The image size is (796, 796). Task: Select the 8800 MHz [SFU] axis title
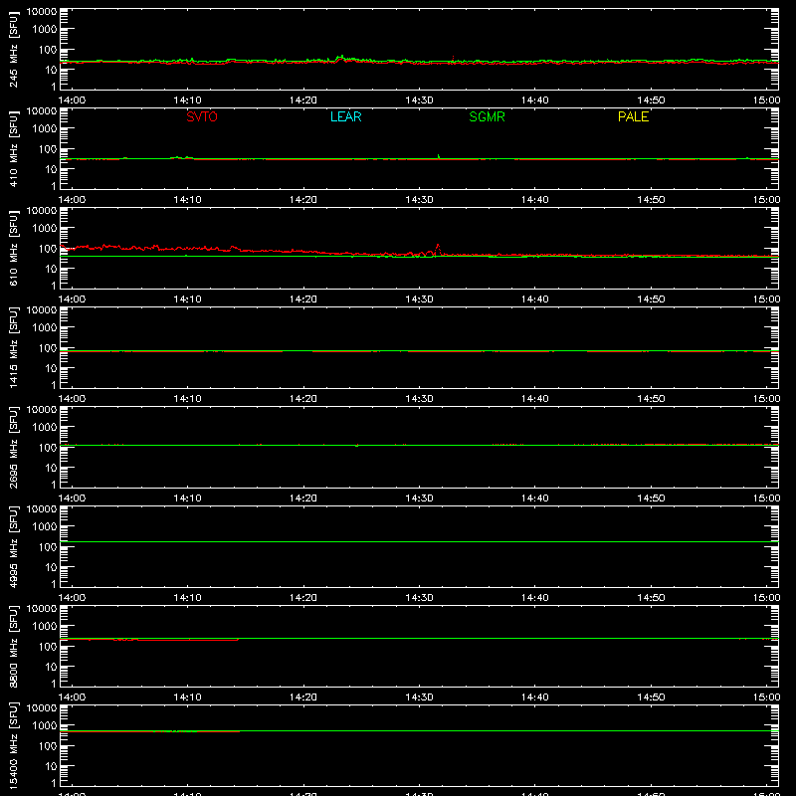[x=14, y=646]
